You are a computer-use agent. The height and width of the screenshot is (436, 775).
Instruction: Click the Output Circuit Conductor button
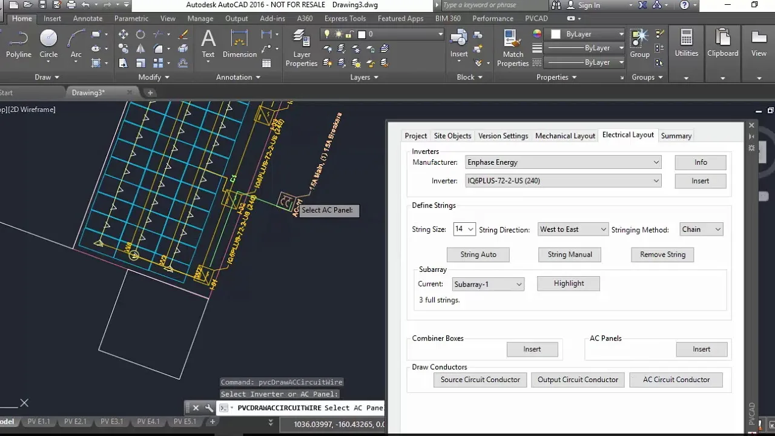(x=578, y=380)
